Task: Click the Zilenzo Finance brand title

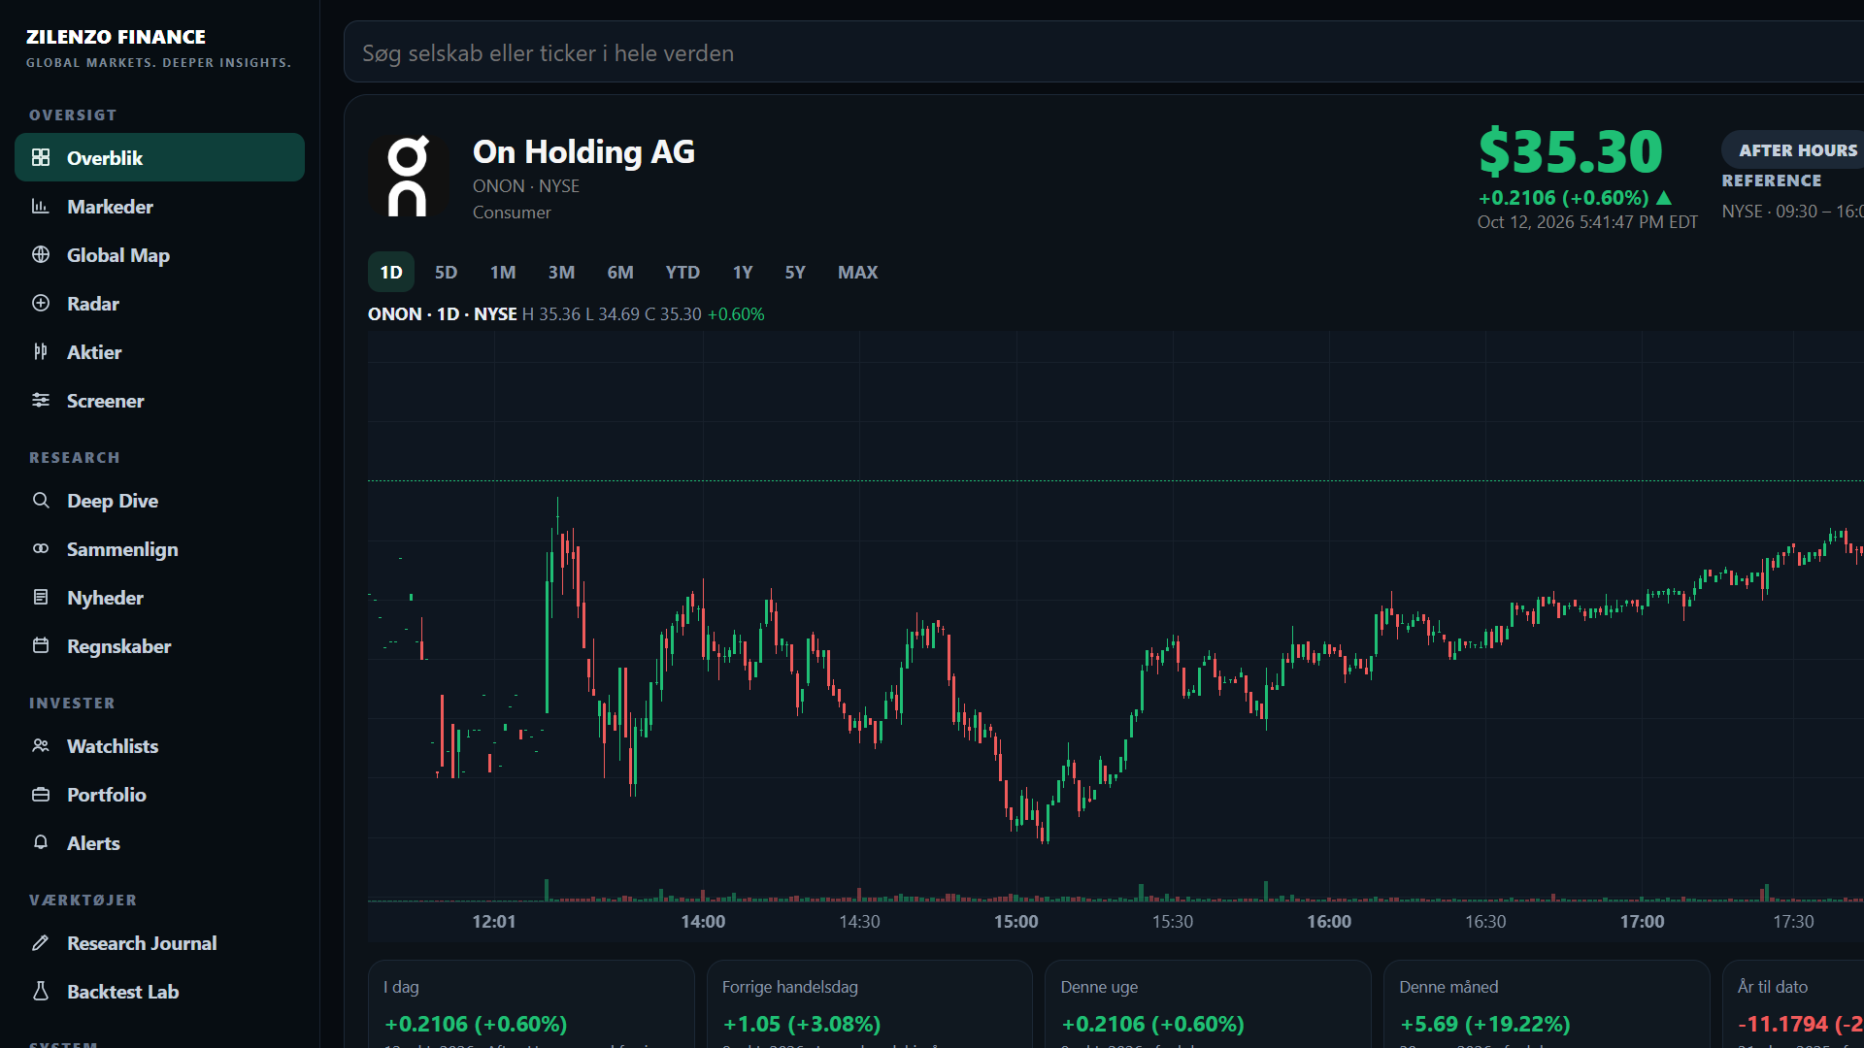Action: tap(116, 37)
